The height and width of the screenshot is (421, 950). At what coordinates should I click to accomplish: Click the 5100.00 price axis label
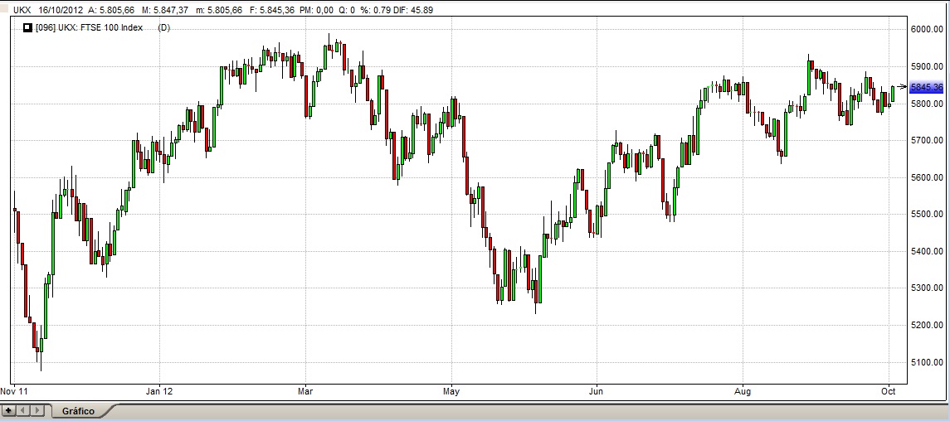point(928,362)
